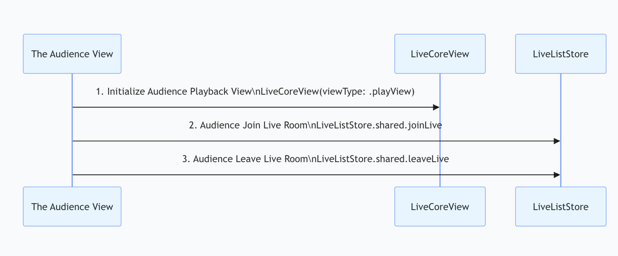Click the leaveLive arrowhead at the LiveListStore lifeline

pyautogui.click(x=557, y=175)
